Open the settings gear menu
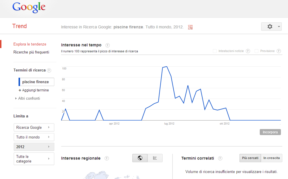 tap(270, 27)
